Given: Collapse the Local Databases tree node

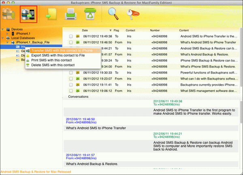Looking at the screenshot, I should click(2, 38).
